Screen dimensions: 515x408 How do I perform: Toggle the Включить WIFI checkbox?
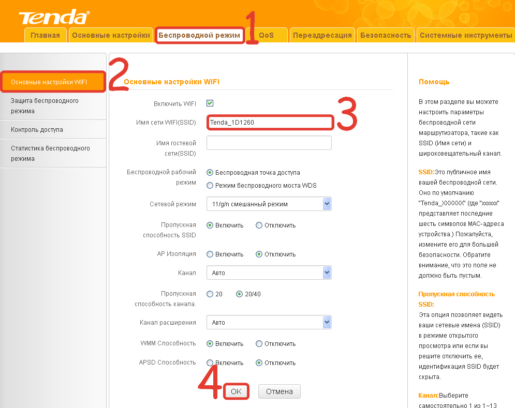click(210, 103)
